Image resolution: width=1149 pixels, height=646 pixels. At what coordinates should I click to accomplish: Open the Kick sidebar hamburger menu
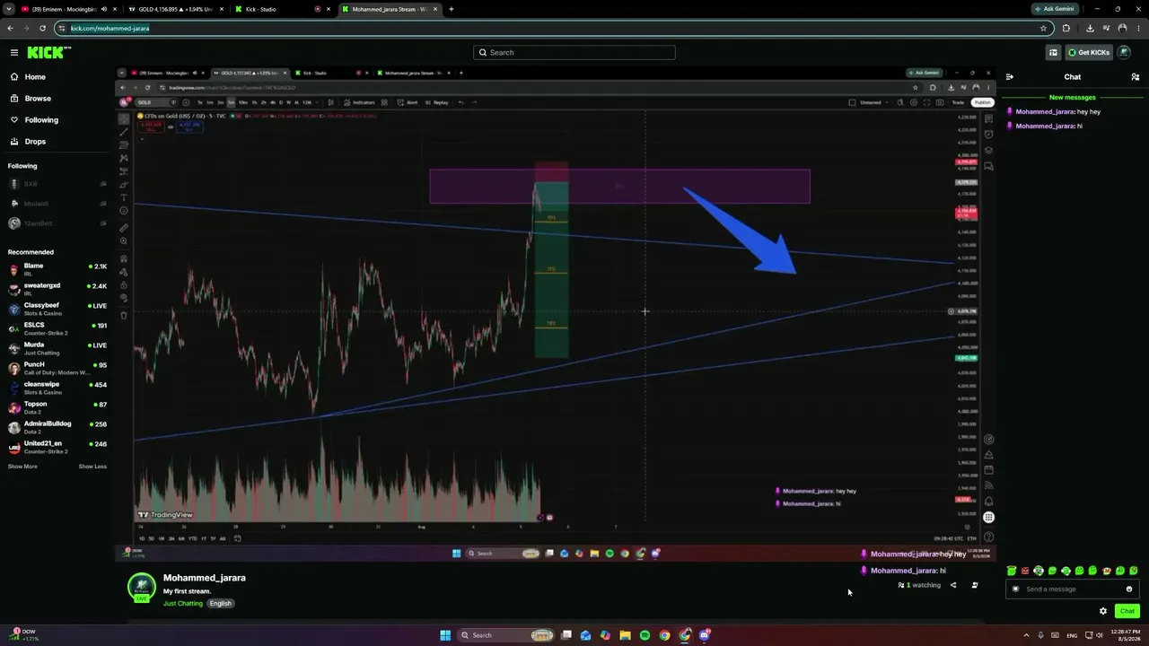[13, 52]
